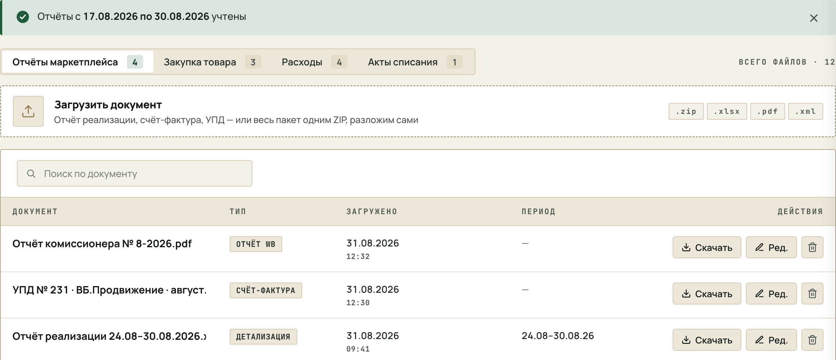The height and width of the screenshot is (360, 836).
Task: Click the .zip format chip
Action: [686, 111]
